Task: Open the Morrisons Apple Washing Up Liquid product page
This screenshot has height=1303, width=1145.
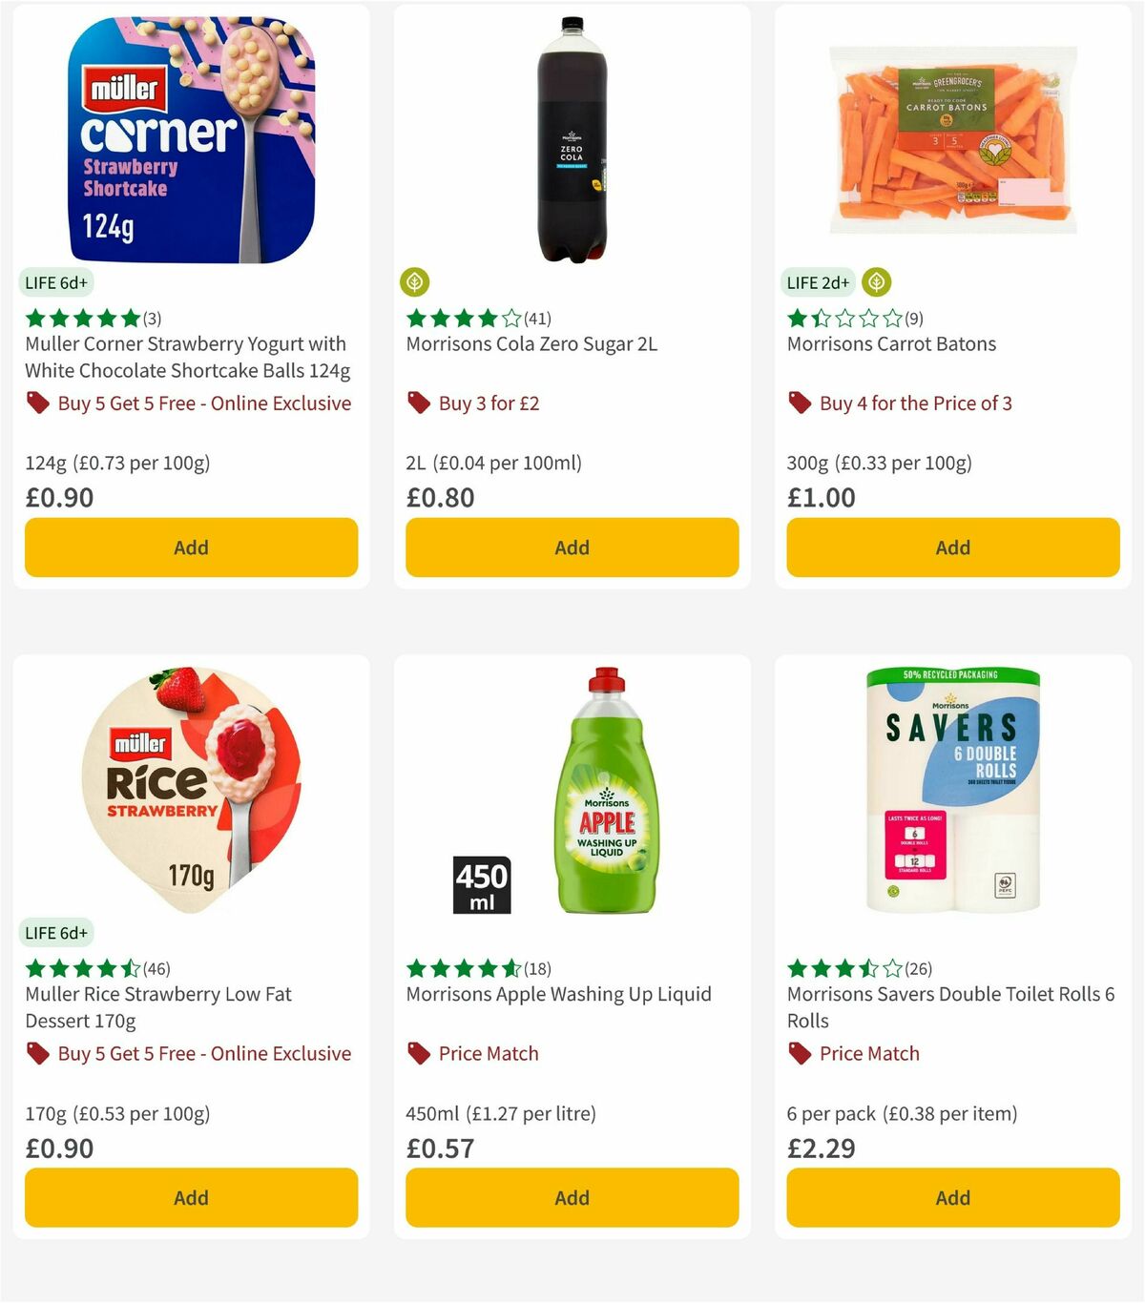Action: coord(559,993)
